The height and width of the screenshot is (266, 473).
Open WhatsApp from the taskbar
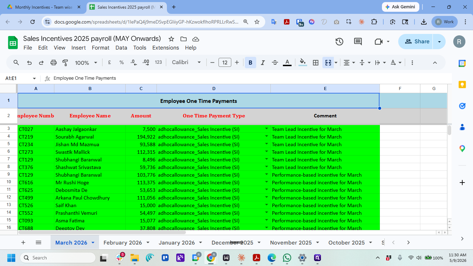coord(287,258)
